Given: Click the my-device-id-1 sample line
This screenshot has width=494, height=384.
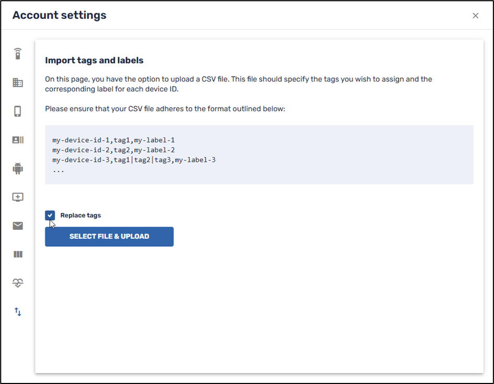Looking at the screenshot, I should click(x=113, y=139).
